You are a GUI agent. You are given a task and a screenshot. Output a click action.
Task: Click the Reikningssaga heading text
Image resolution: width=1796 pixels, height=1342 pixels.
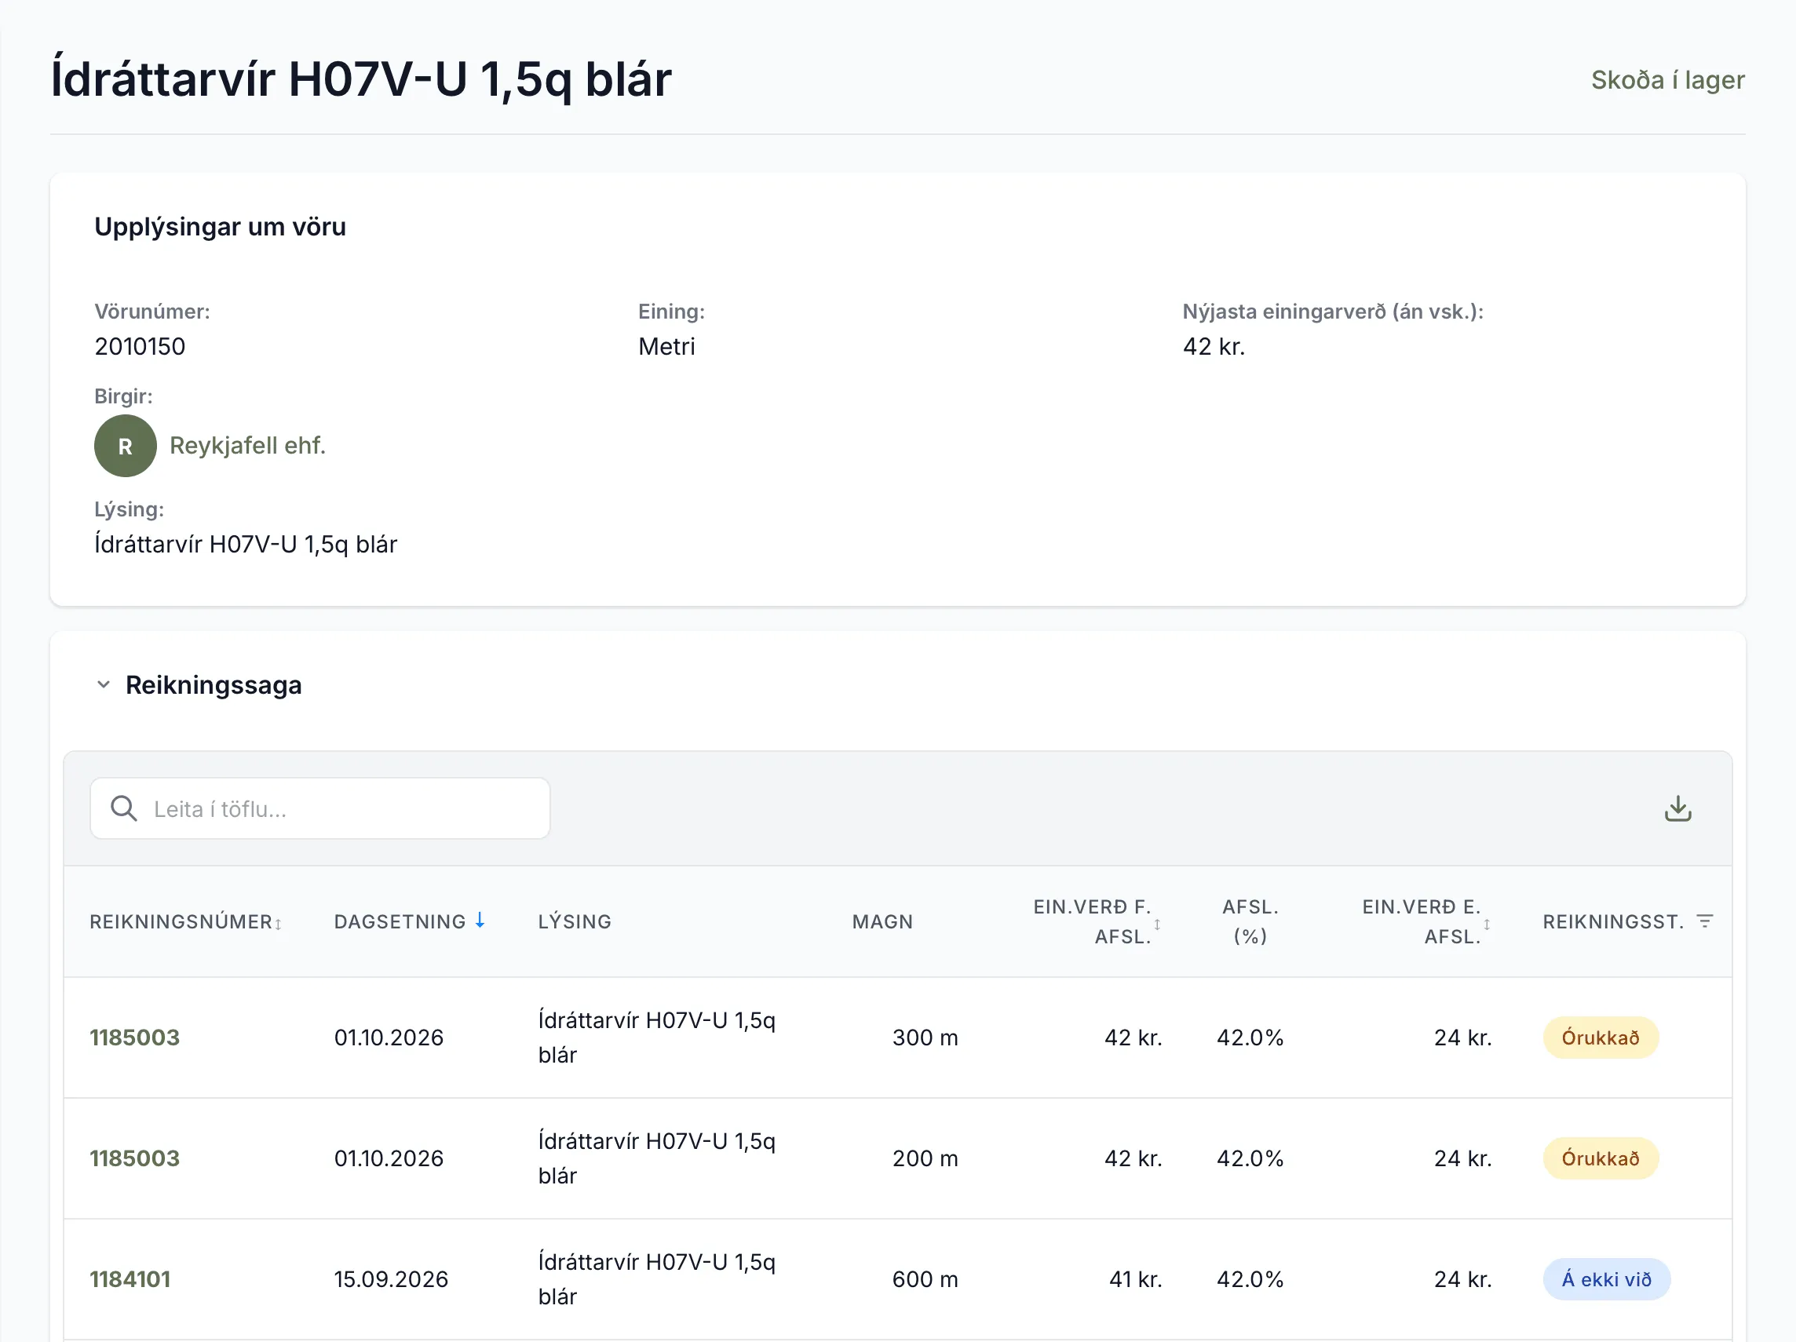tap(214, 685)
